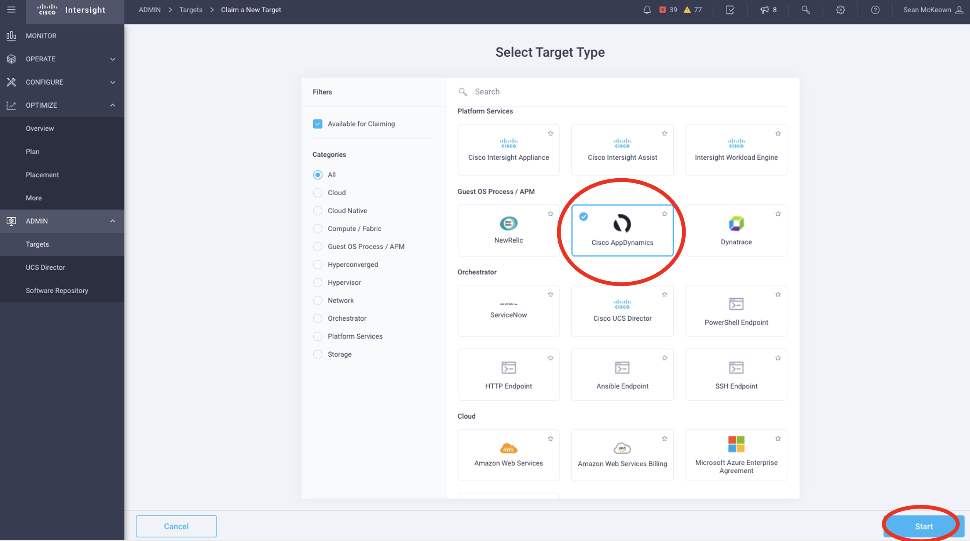Click the top bar search magnifier
The height and width of the screenshot is (541, 970).
[x=806, y=10]
